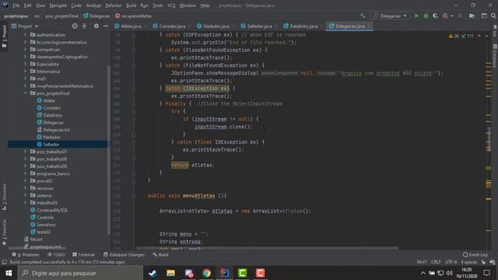Open the profiler run icon
Image resolution: width=498 pixels, height=280 pixels.
[445, 16]
